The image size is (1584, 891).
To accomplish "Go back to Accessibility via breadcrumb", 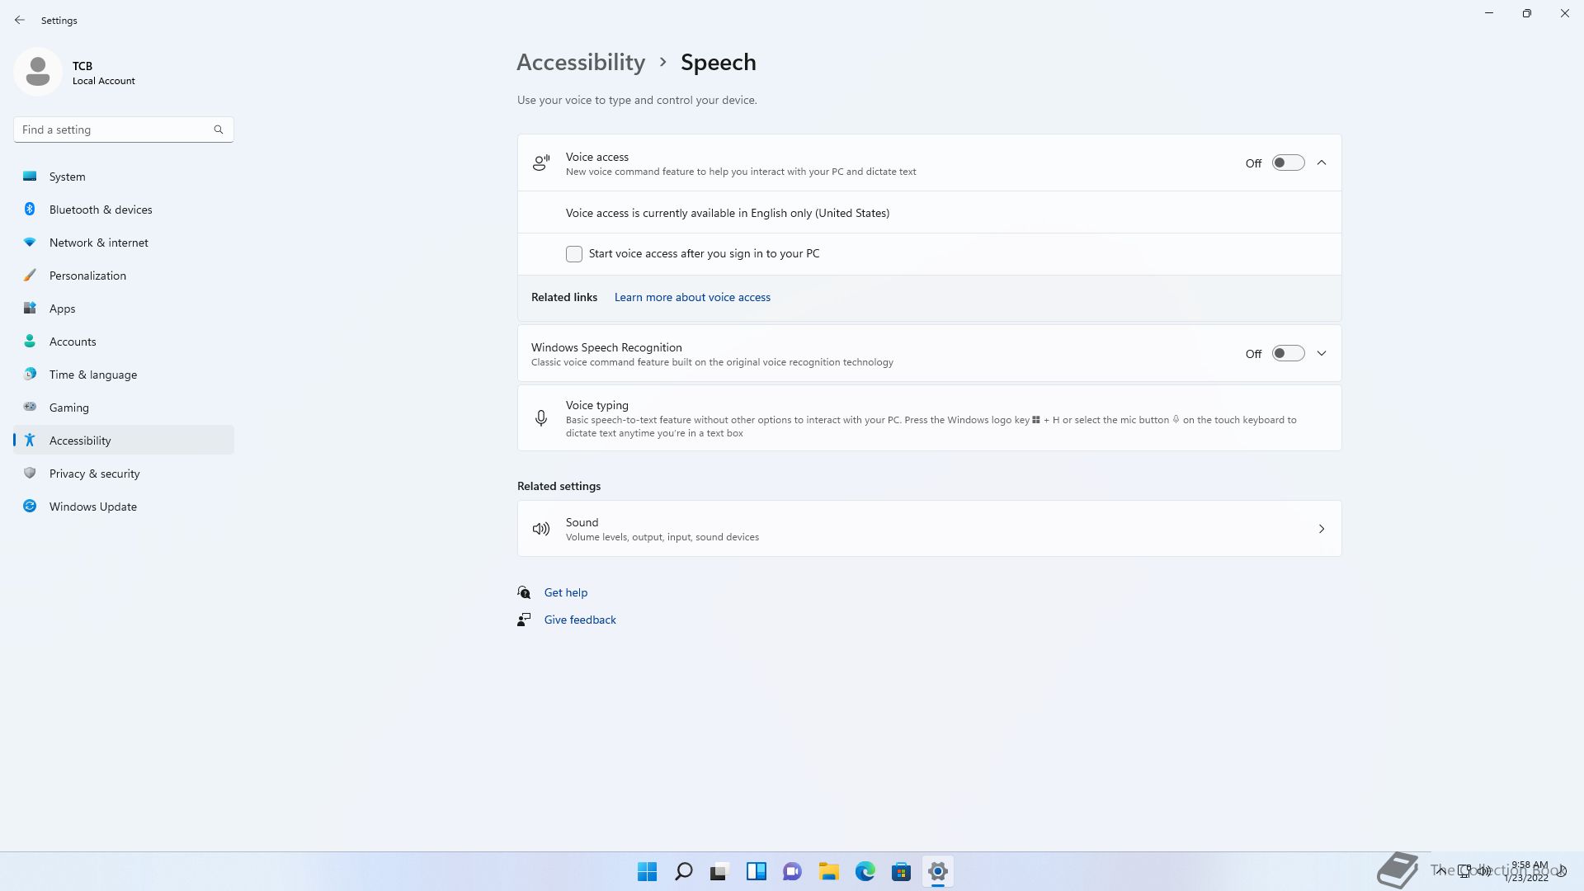I will 581,63.
